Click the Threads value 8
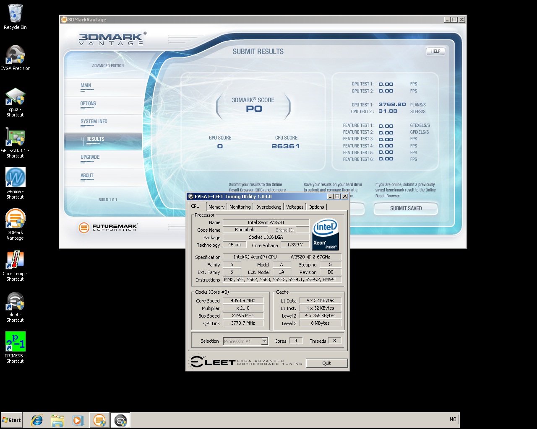Screen dimensions: 537x429 [x=334, y=341]
